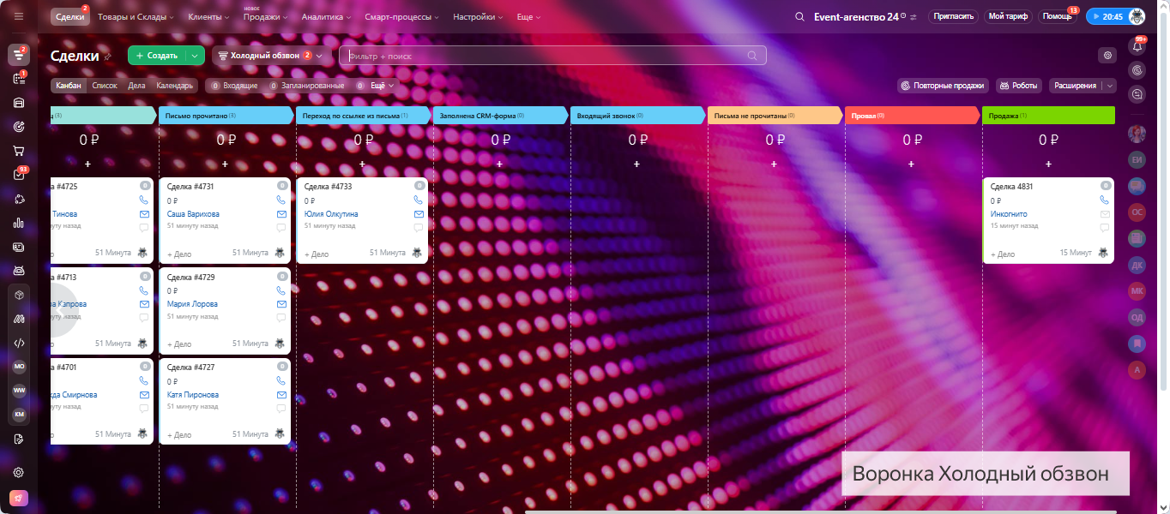This screenshot has width=1170, height=514.
Task: Open tasks calendar icon with badge 1
Action: 19,79
